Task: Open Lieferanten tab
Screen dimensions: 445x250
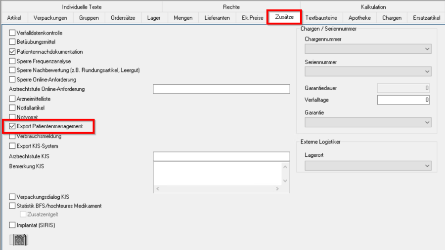Action: point(217,18)
